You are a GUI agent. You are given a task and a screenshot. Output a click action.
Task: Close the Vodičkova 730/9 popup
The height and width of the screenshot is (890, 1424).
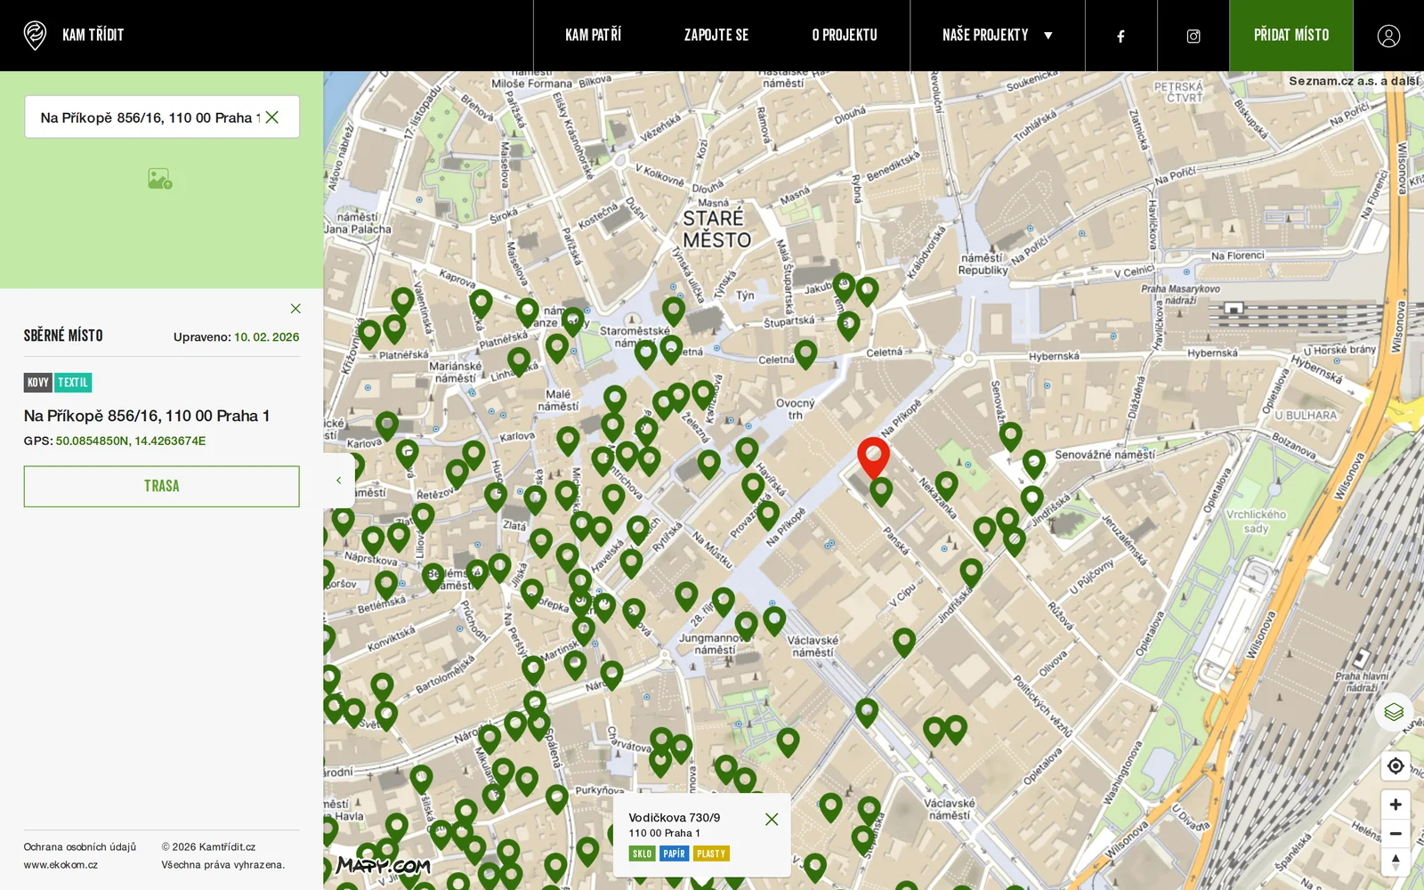772,819
